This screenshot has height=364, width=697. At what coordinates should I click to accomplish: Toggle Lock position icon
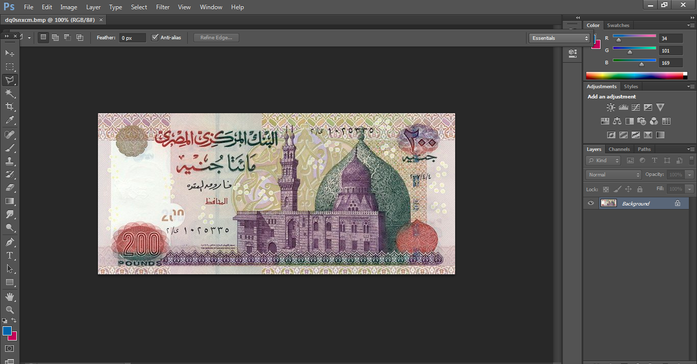(x=629, y=189)
